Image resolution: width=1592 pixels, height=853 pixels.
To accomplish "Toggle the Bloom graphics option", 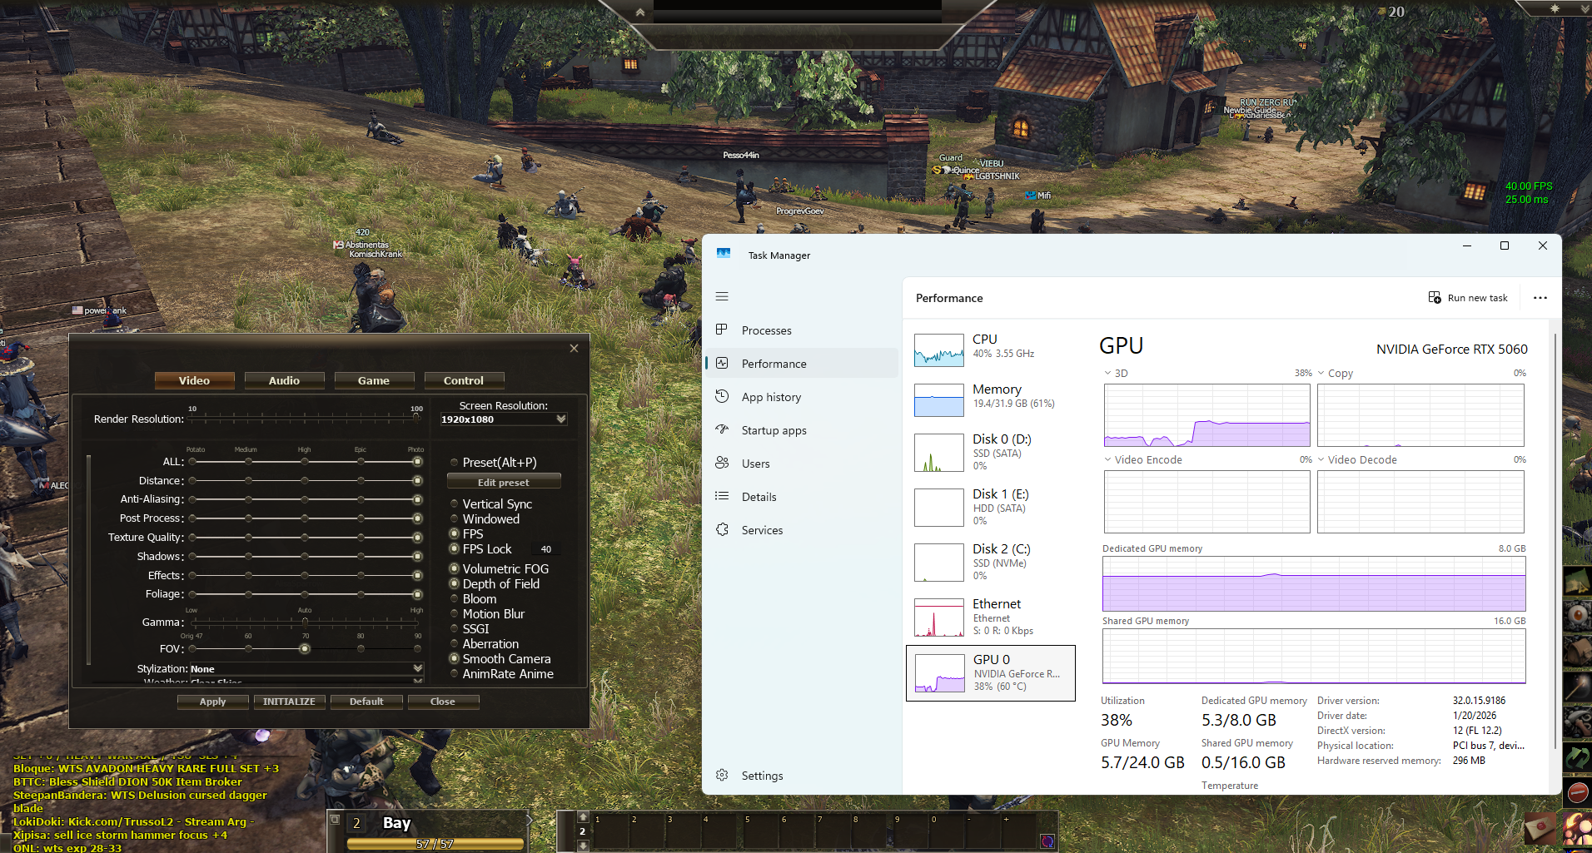I will (x=455, y=599).
